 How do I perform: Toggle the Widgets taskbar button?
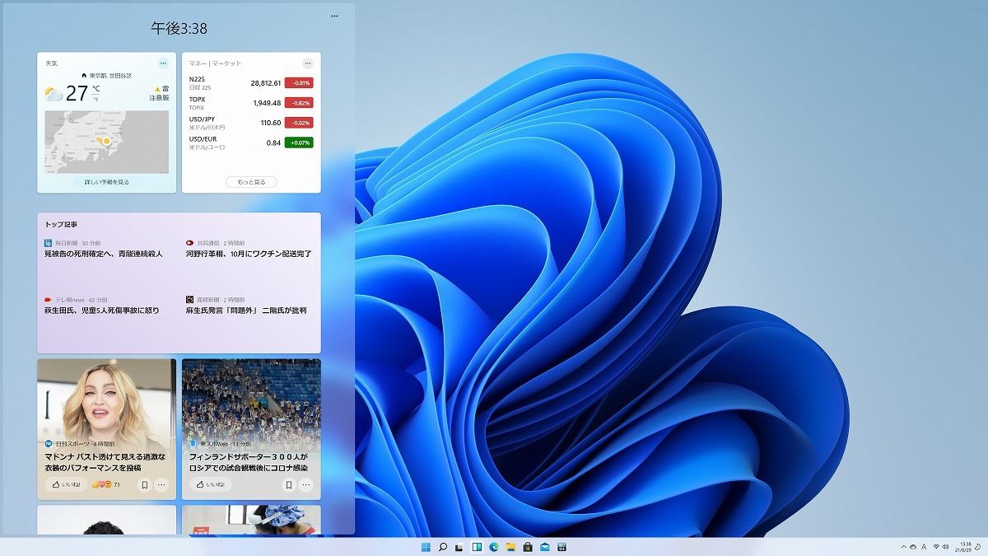tap(477, 547)
